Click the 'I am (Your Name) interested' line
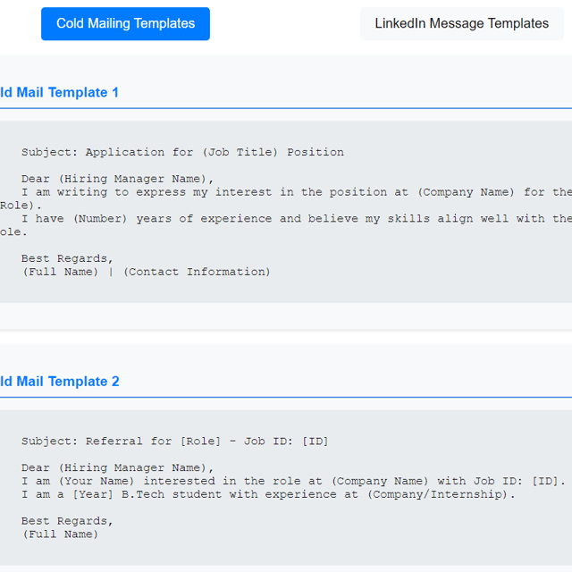The height and width of the screenshot is (572, 572). pos(294,481)
